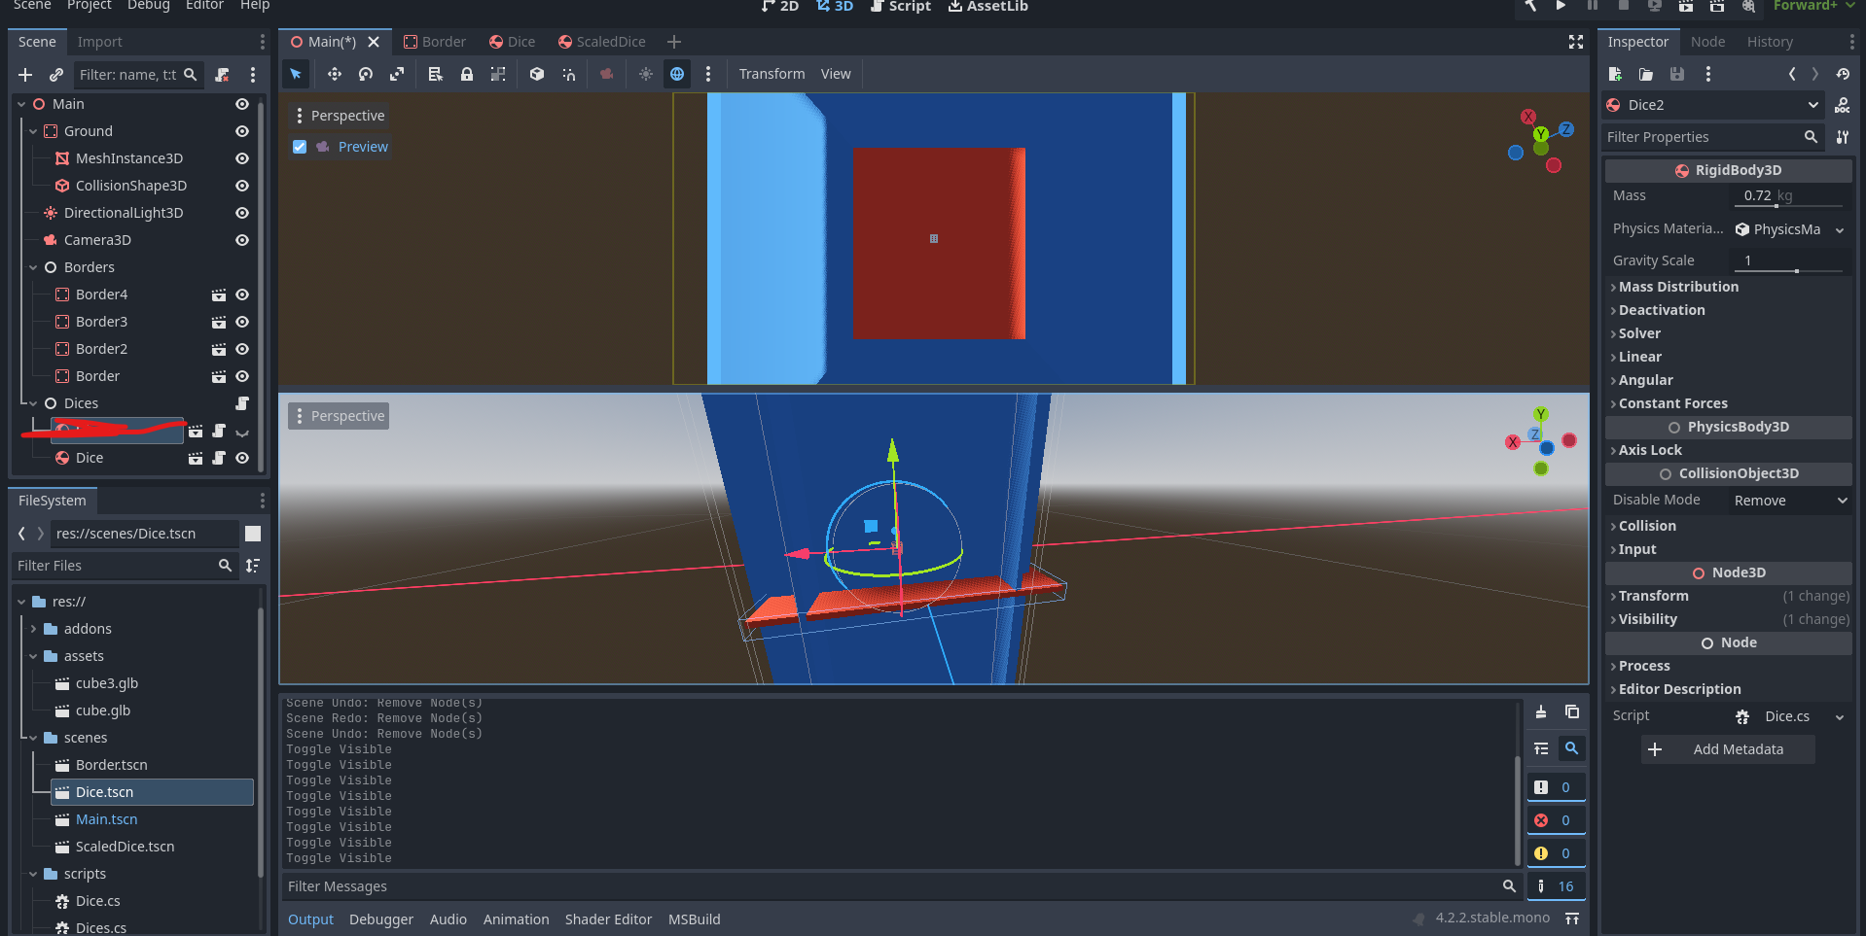Screen dimensions: 1866x936
Task: Select the Move mode tool in toolbar
Action: pos(334,74)
